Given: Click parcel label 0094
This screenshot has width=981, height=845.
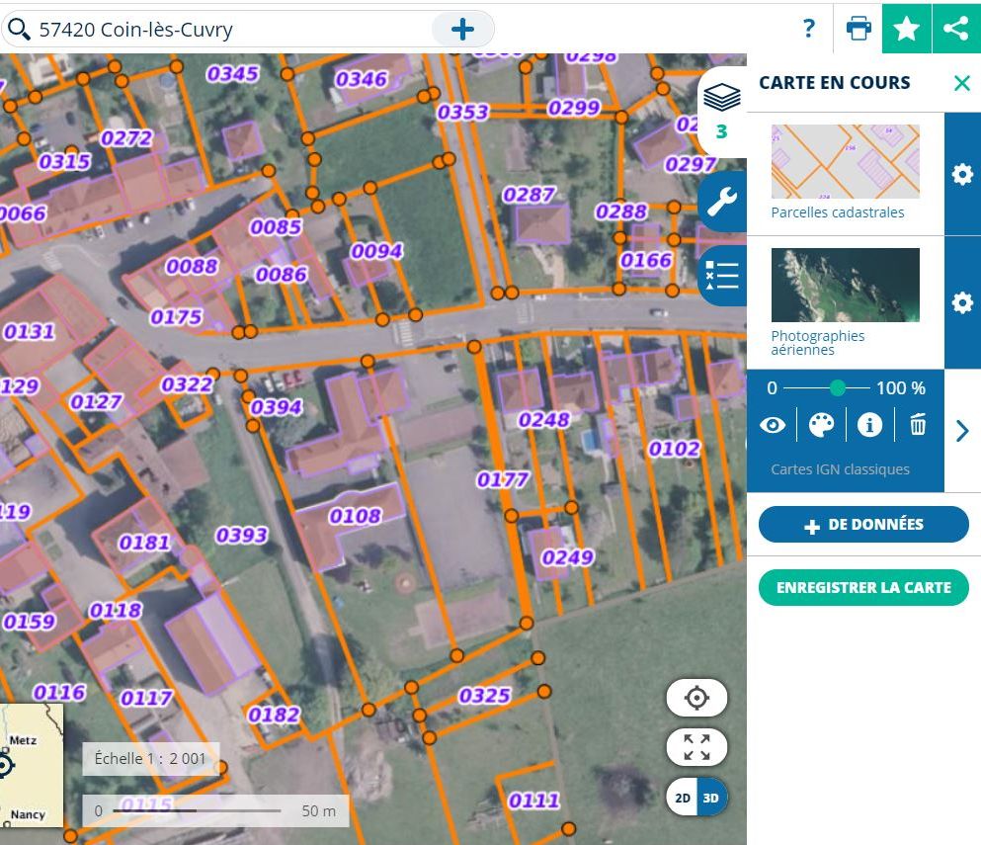Looking at the screenshot, I should [x=376, y=251].
